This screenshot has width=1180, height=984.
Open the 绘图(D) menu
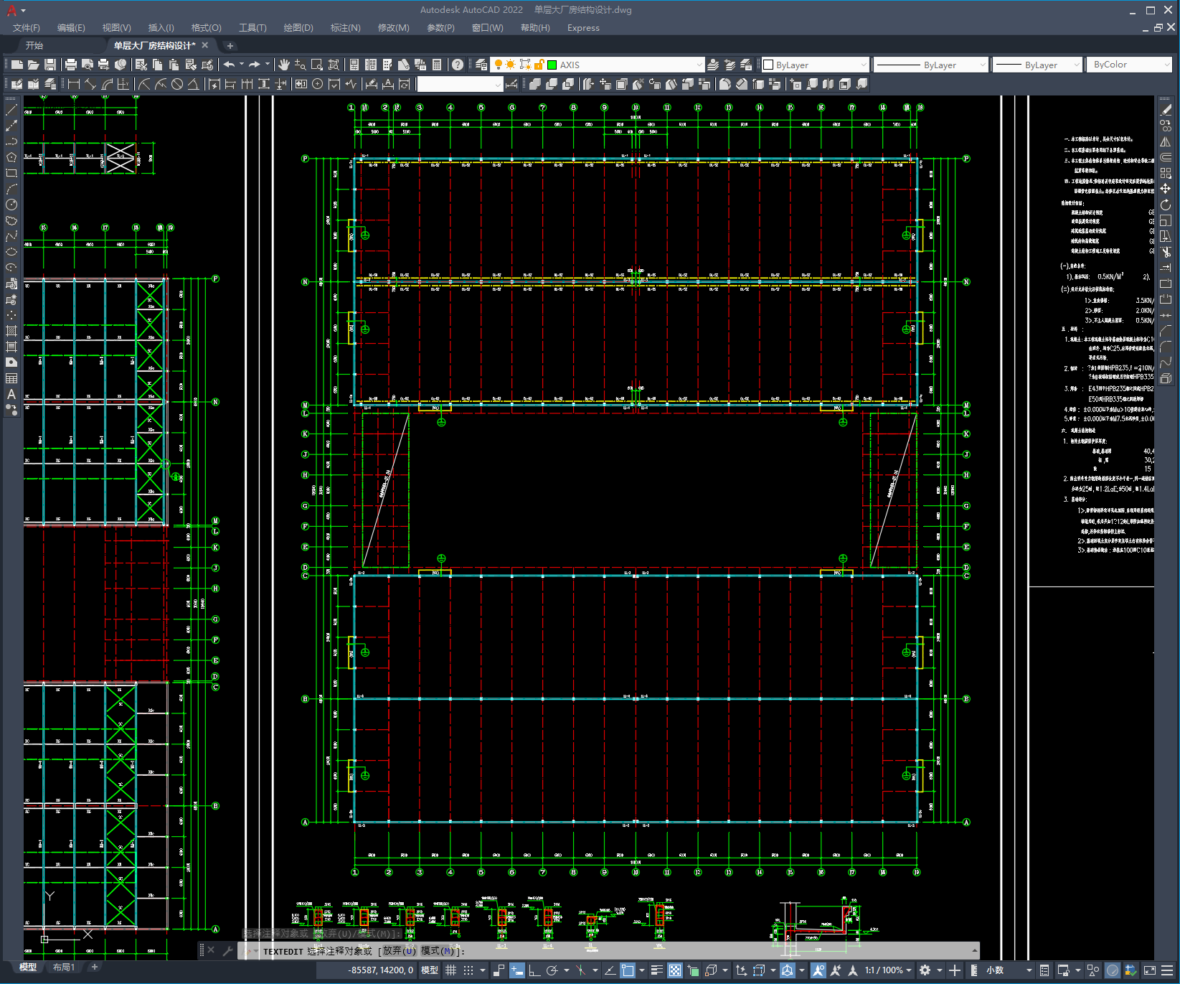(298, 28)
